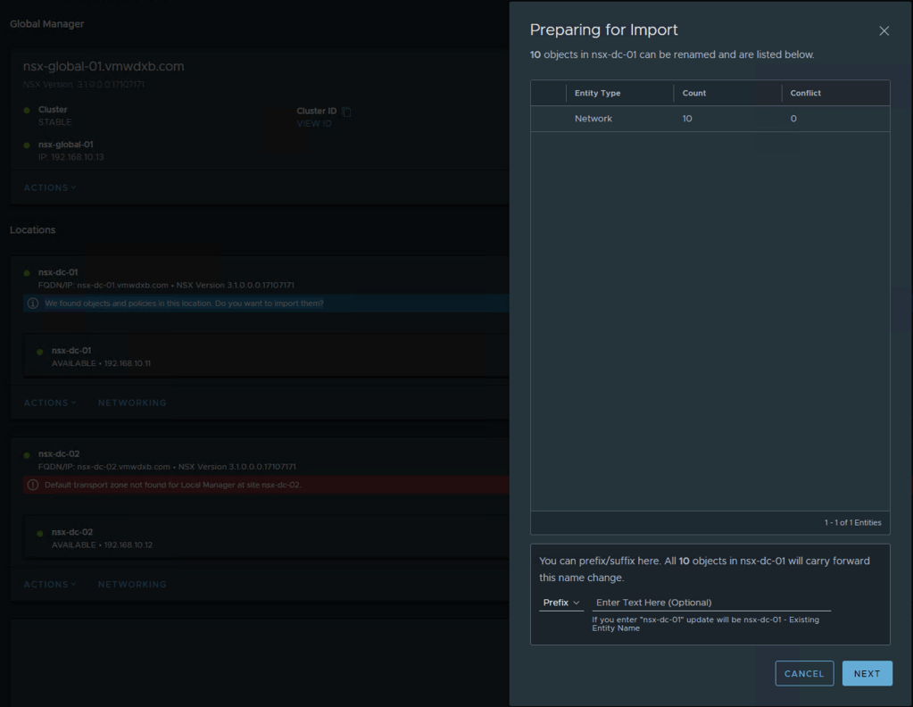The height and width of the screenshot is (707, 913).
Task: Open NETWORKING for nsx-dc-01 location
Action: [x=132, y=403]
